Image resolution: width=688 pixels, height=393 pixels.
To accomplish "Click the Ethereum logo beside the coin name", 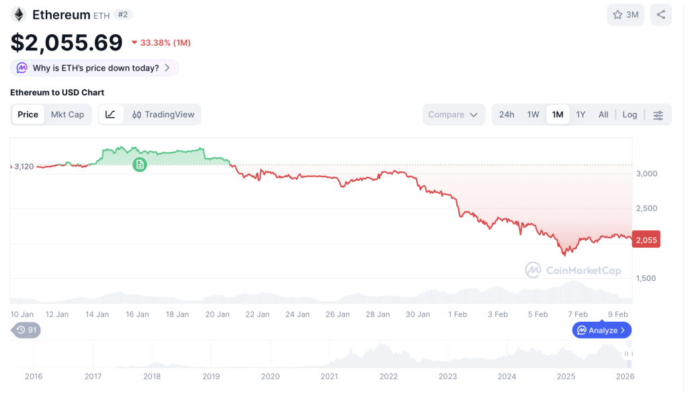I will (x=18, y=14).
